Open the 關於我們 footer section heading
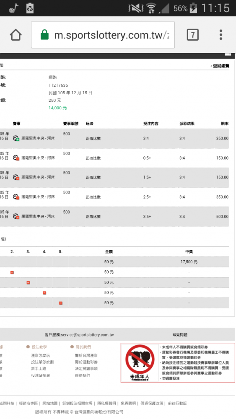Viewport: 236px width, 419px height. [83, 347]
